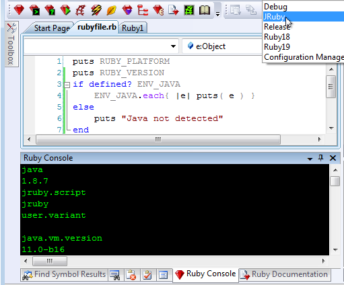
Task: Run the script with ruby play icon
Action: pos(65,10)
